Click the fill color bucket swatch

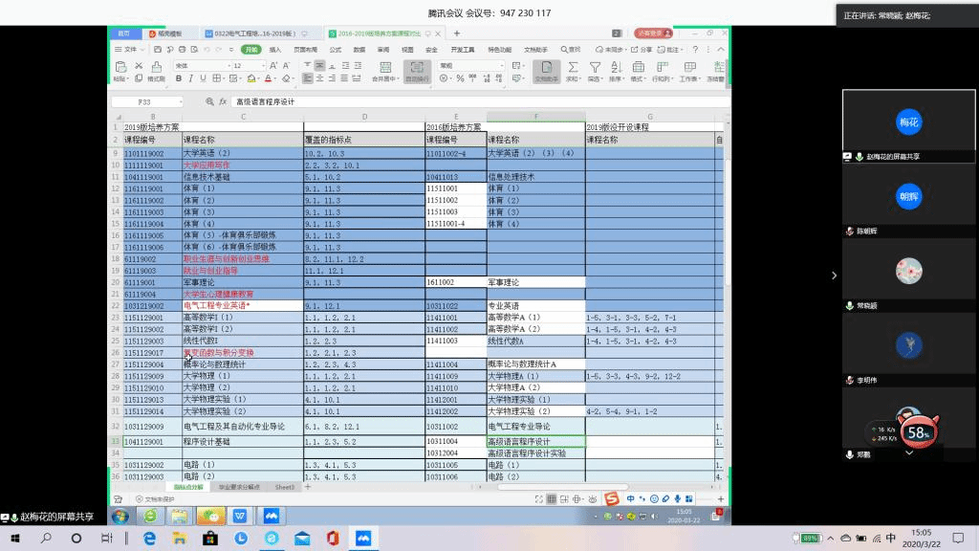click(250, 78)
